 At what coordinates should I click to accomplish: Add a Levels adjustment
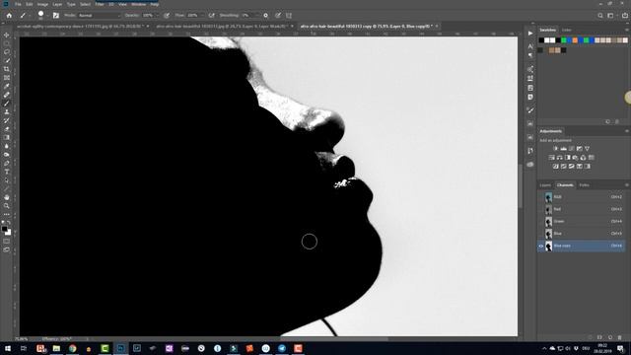pos(563,149)
